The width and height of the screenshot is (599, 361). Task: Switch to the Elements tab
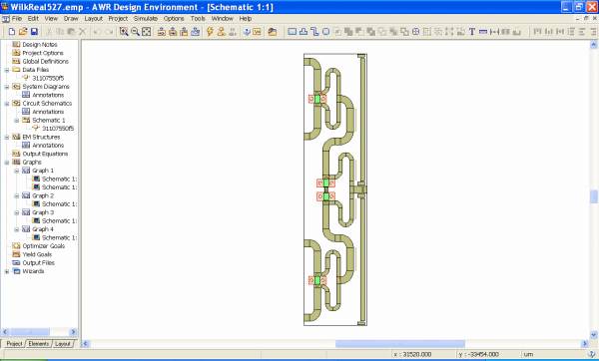click(x=39, y=344)
